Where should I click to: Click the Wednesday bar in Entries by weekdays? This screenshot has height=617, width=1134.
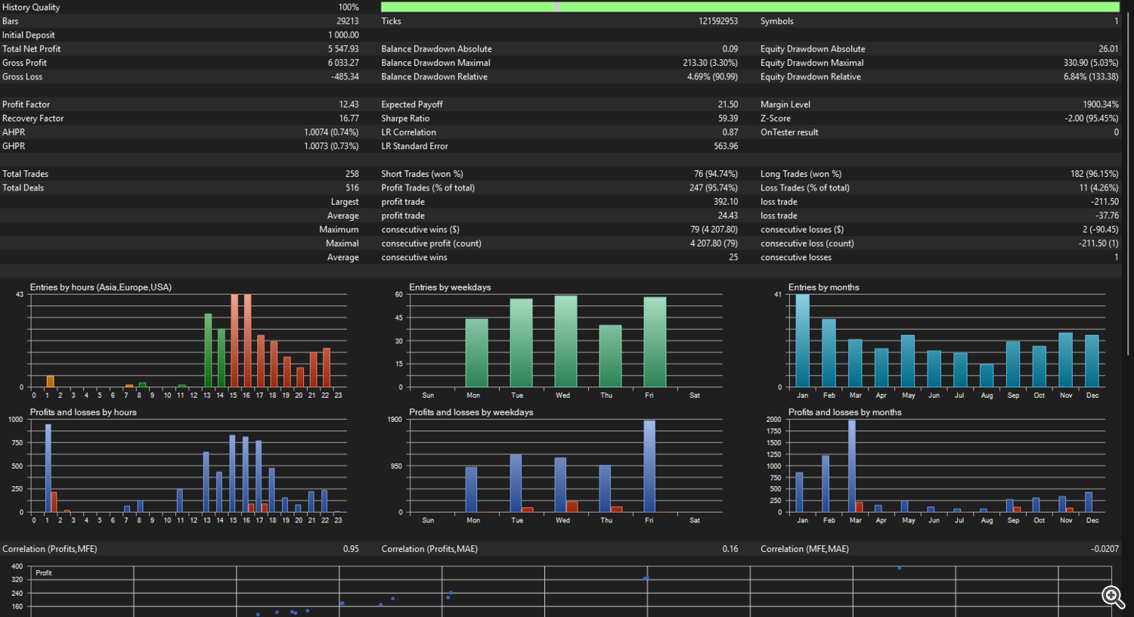(x=565, y=340)
